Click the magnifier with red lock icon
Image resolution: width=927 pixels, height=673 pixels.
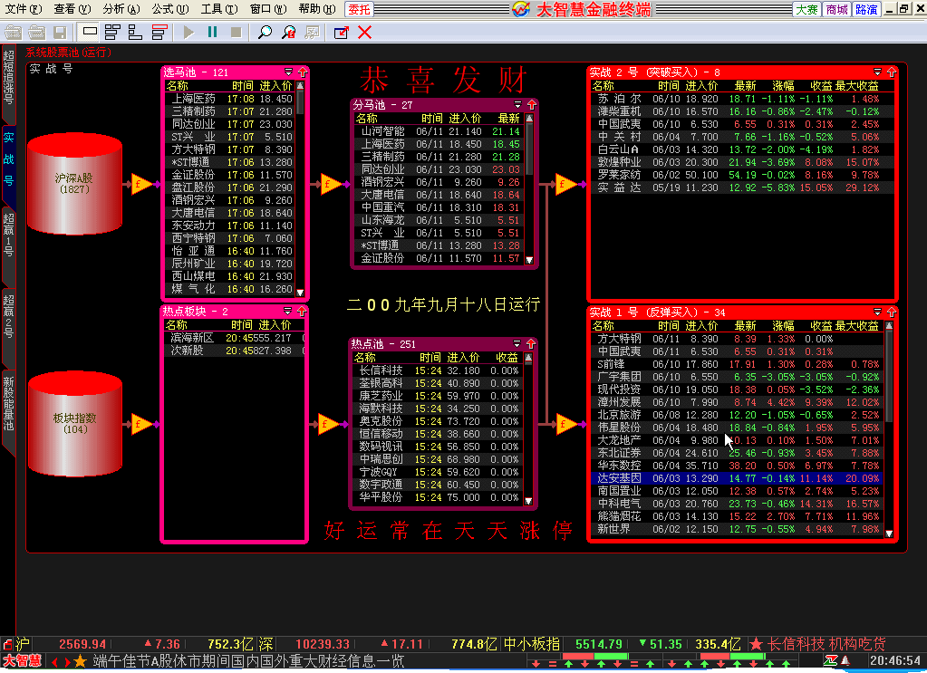(288, 32)
